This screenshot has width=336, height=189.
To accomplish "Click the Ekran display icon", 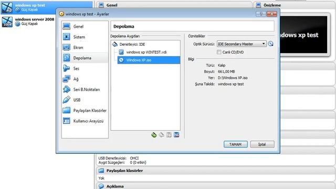I will (x=67, y=47).
